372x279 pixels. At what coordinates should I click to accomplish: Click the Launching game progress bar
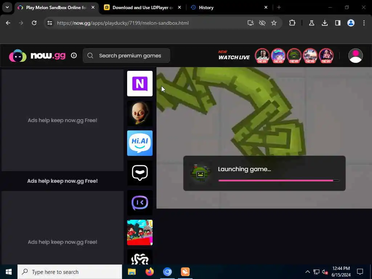[x=279, y=181]
